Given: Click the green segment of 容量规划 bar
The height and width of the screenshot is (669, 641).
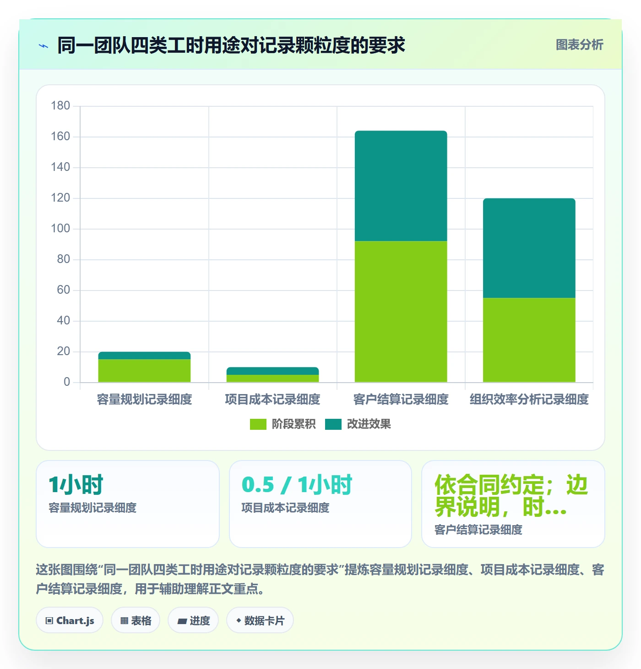Looking at the screenshot, I should tap(144, 371).
